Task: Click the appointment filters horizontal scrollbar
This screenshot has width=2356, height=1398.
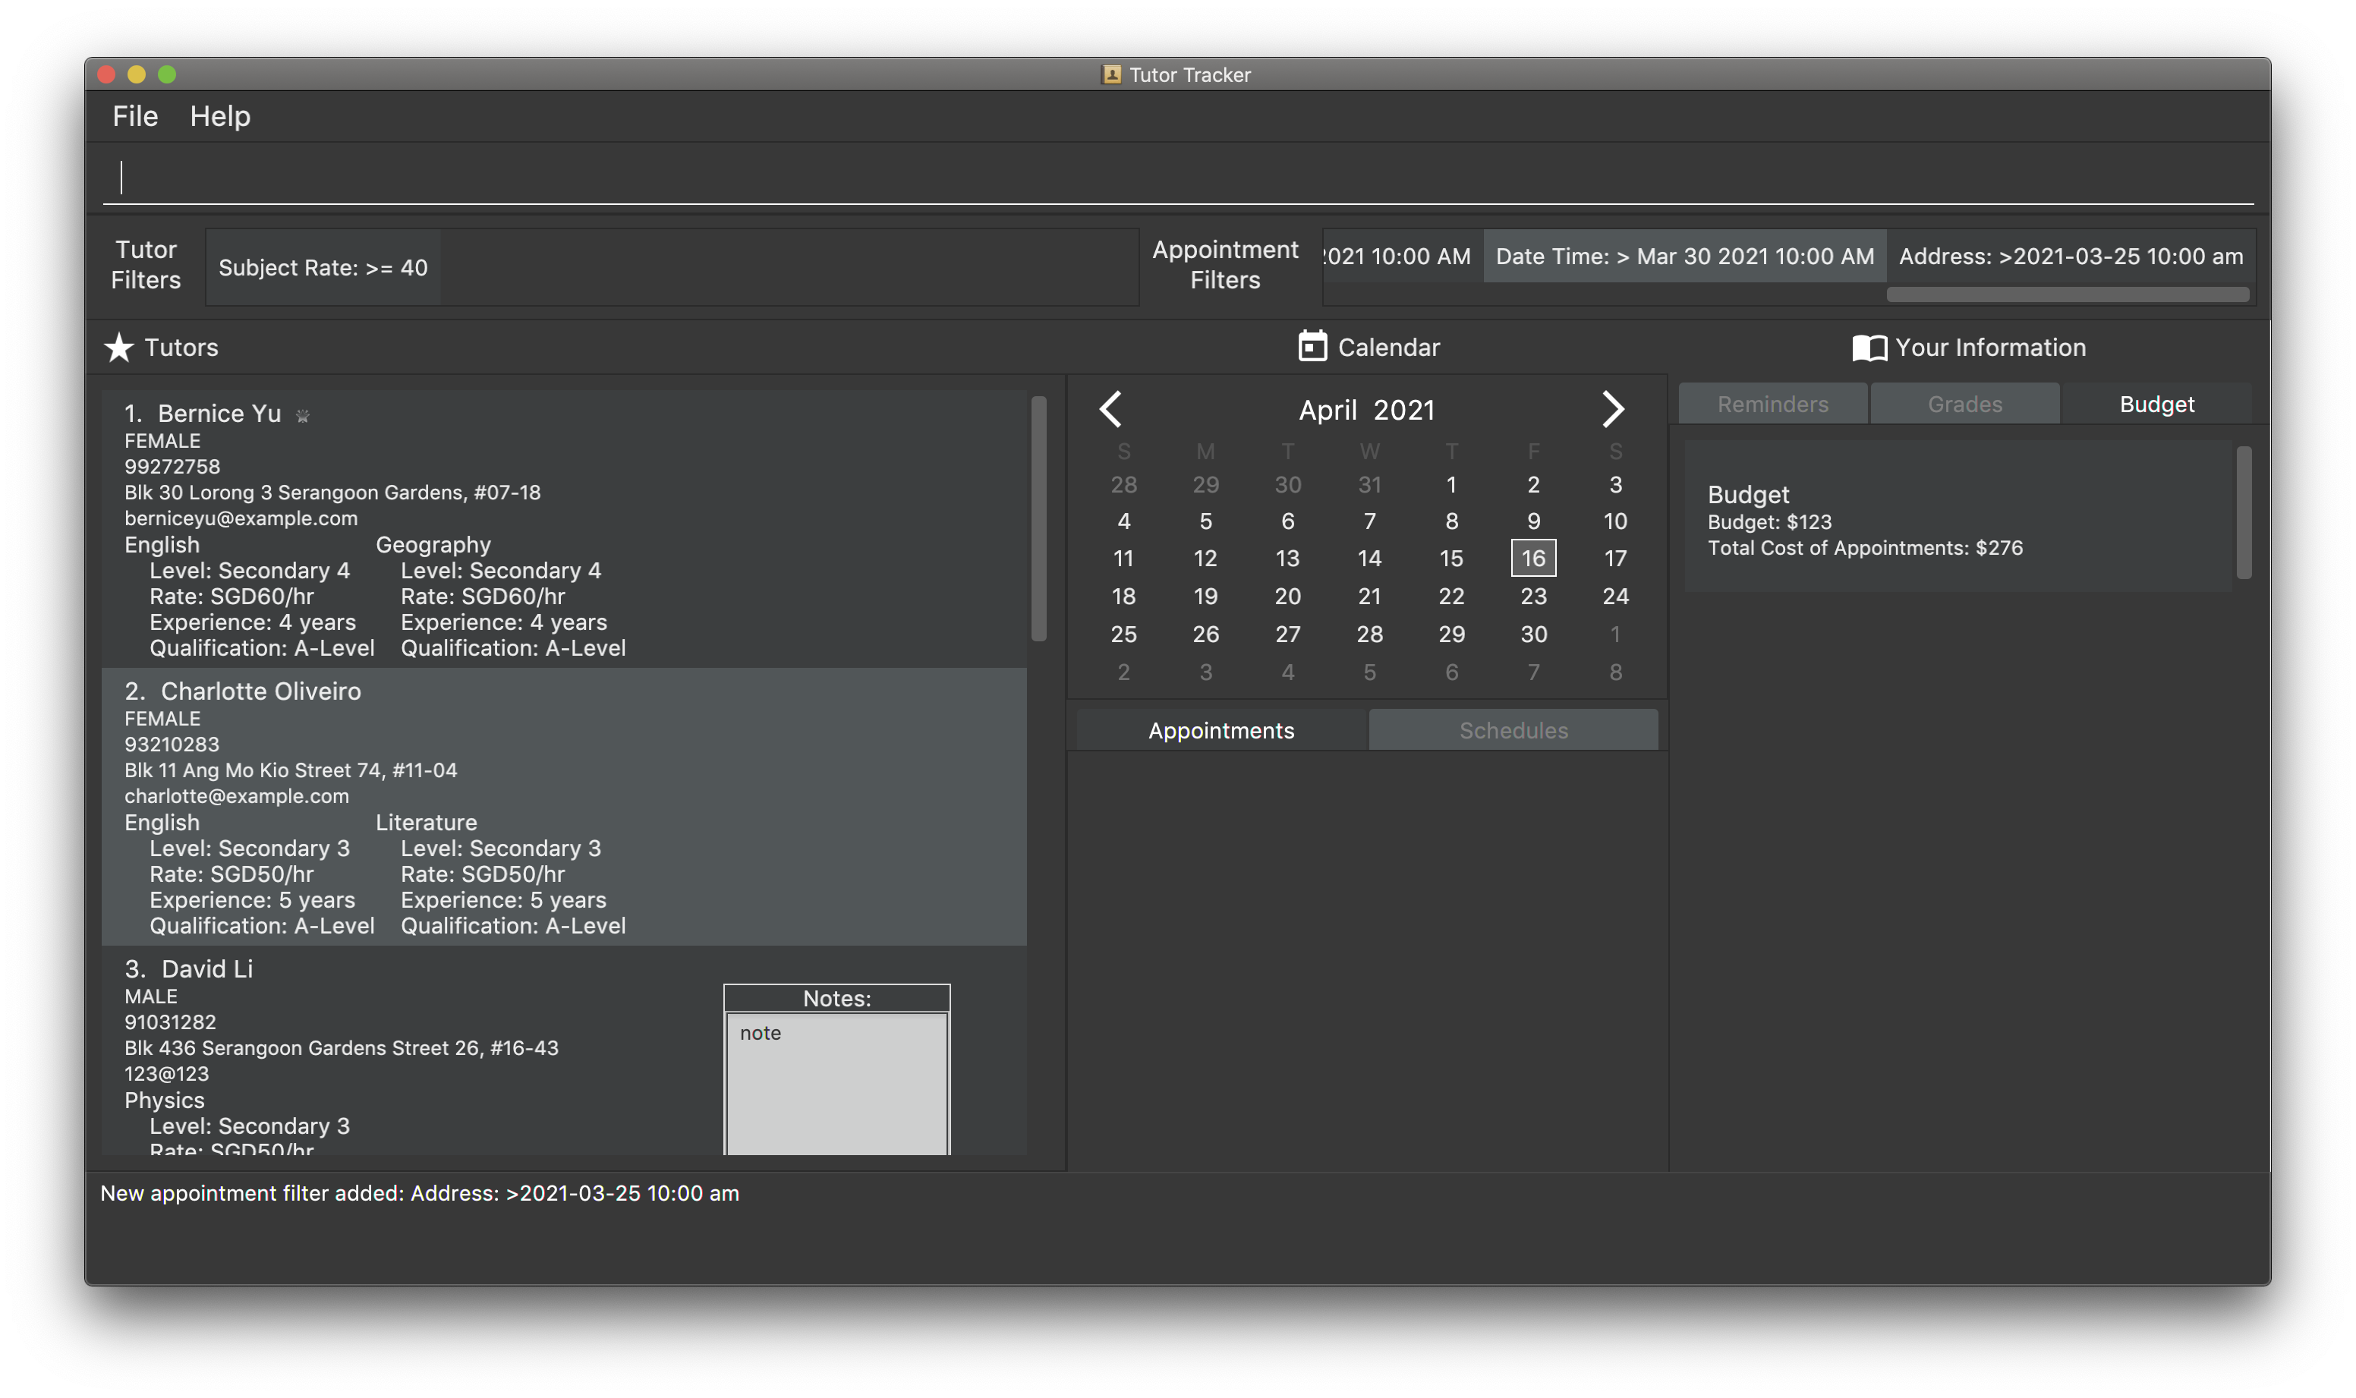Action: click(x=2068, y=295)
